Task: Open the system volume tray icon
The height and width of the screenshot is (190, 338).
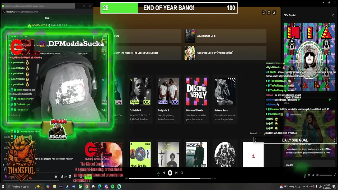Action: (x=310, y=187)
